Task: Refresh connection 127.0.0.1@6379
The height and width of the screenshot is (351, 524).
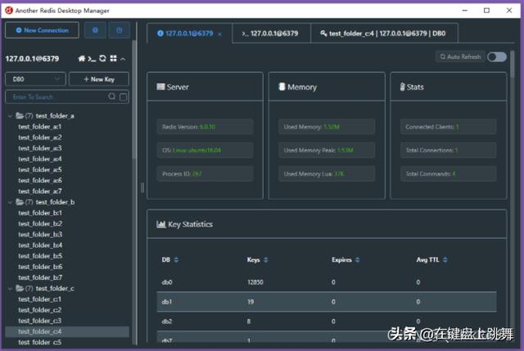Action: click(102, 58)
